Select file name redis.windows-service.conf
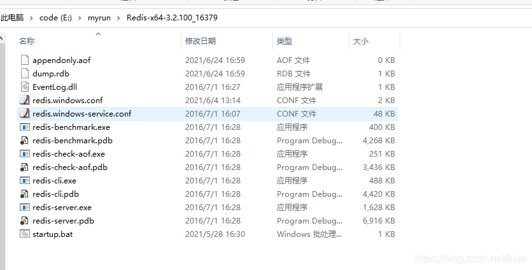The height and width of the screenshot is (270, 532). tap(81, 113)
